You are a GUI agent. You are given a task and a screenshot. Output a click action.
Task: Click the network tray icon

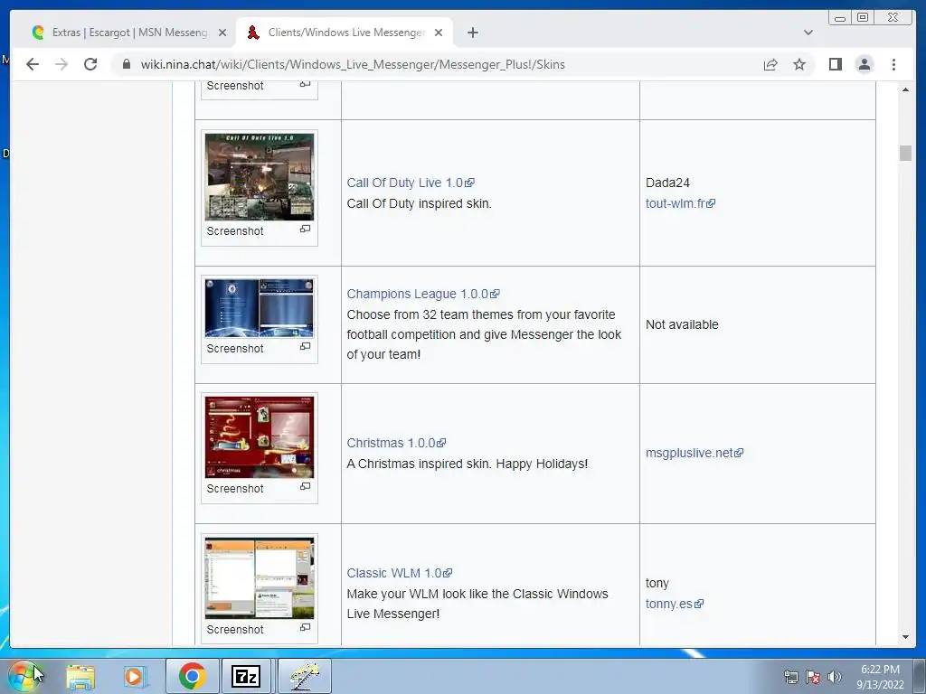click(790, 677)
